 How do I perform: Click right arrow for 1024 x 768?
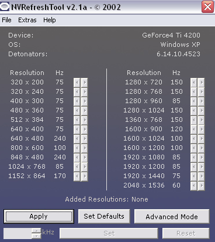point(84,167)
